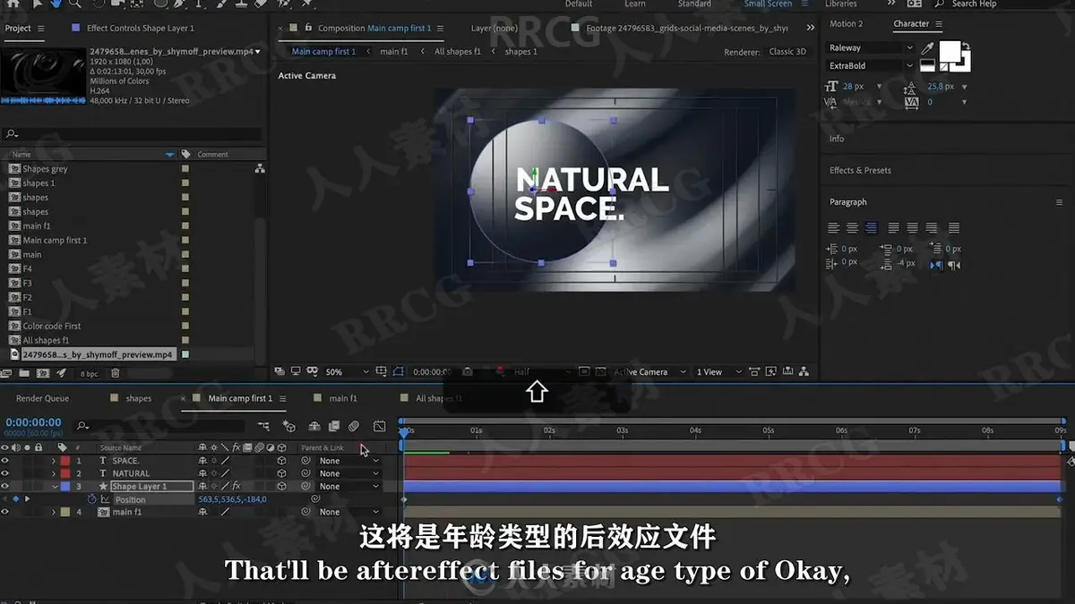Align paragraph text left

[834, 228]
